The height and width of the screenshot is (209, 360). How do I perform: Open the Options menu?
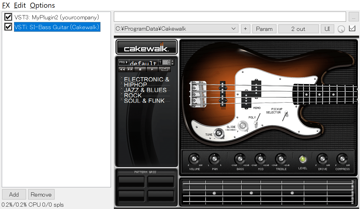(x=42, y=5)
